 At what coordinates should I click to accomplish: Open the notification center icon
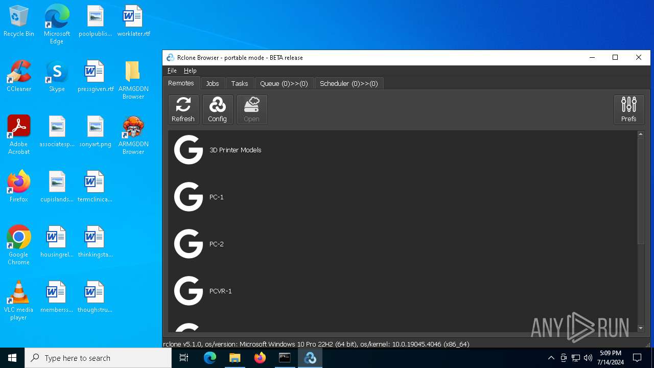[x=637, y=358]
